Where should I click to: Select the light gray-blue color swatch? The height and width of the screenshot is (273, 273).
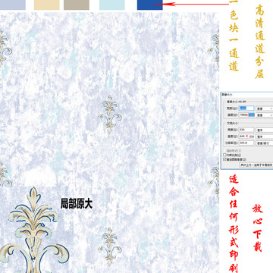pos(13,5)
